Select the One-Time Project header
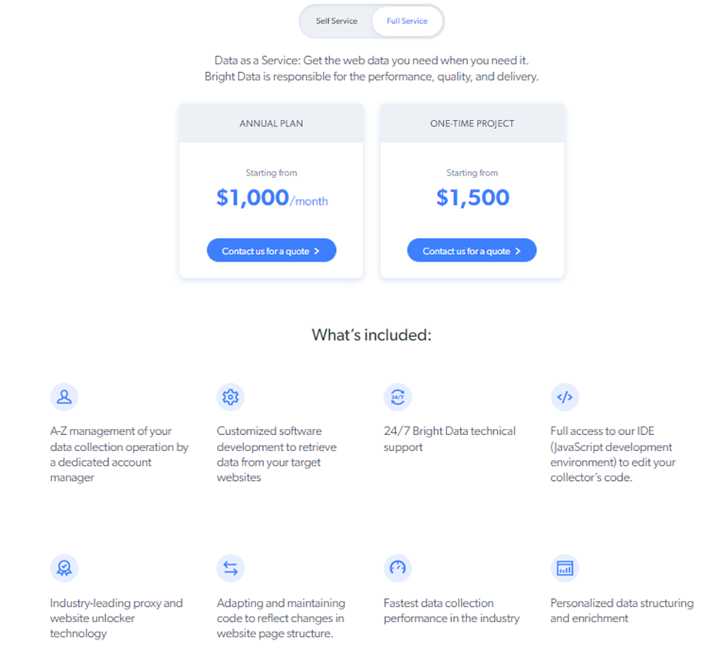Image resolution: width=721 pixels, height=659 pixels. click(471, 123)
